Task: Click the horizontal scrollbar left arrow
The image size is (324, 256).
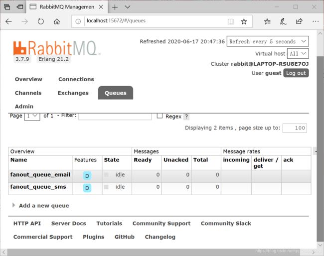Action: tap(3, 252)
